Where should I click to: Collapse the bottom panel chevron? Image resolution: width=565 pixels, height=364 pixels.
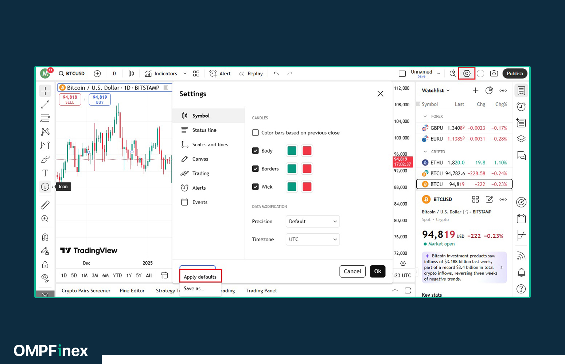[x=395, y=290]
